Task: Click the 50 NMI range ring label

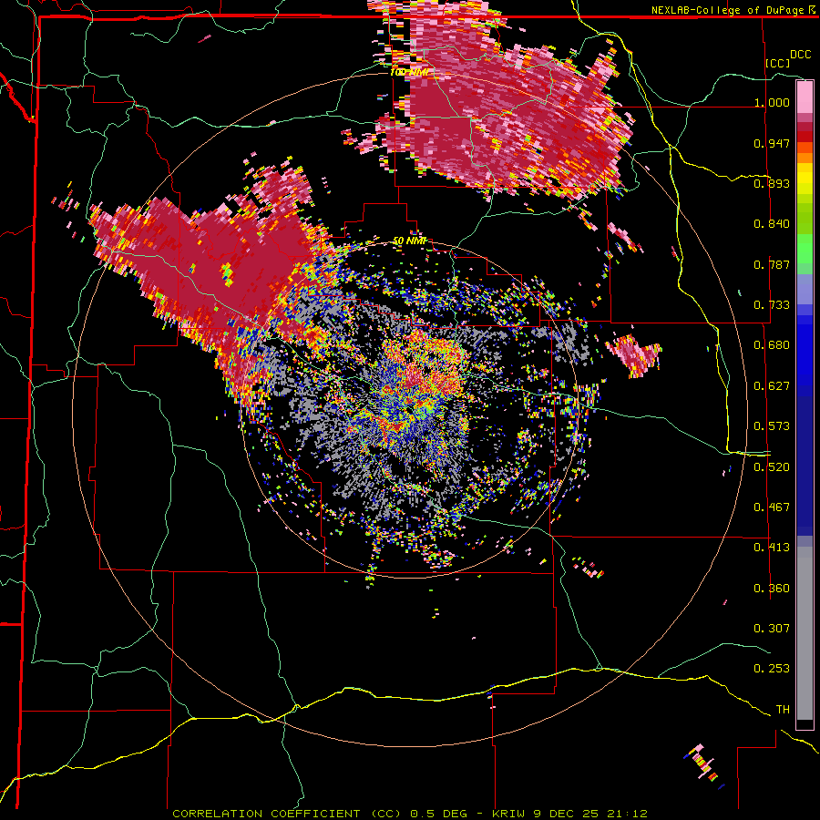Action: point(410,241)
